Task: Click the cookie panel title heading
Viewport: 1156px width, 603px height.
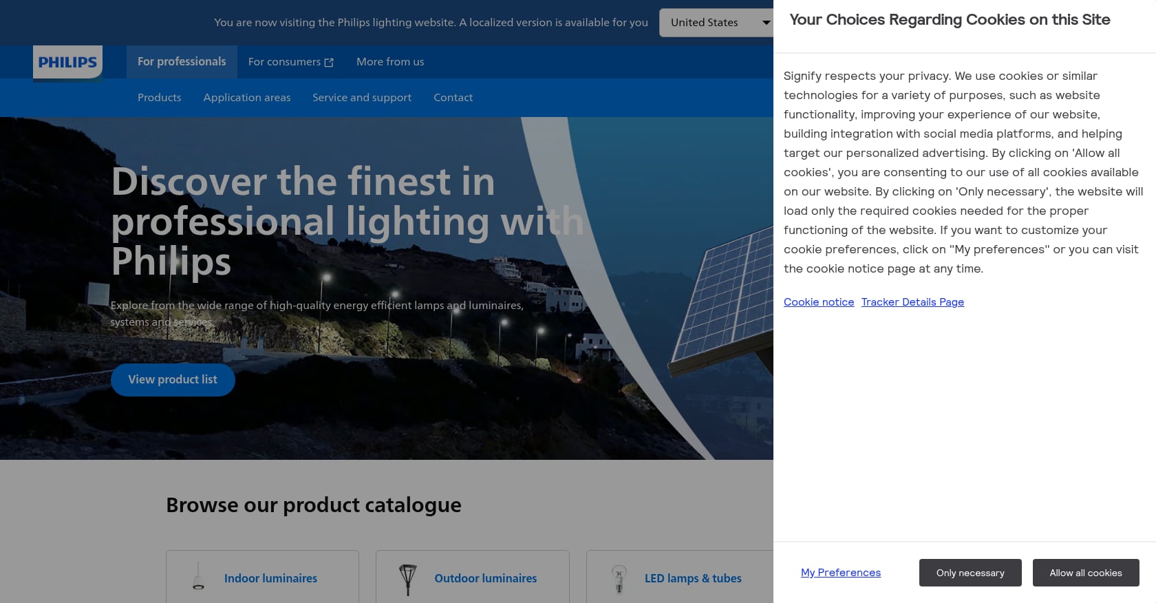Action: [950, 20]
